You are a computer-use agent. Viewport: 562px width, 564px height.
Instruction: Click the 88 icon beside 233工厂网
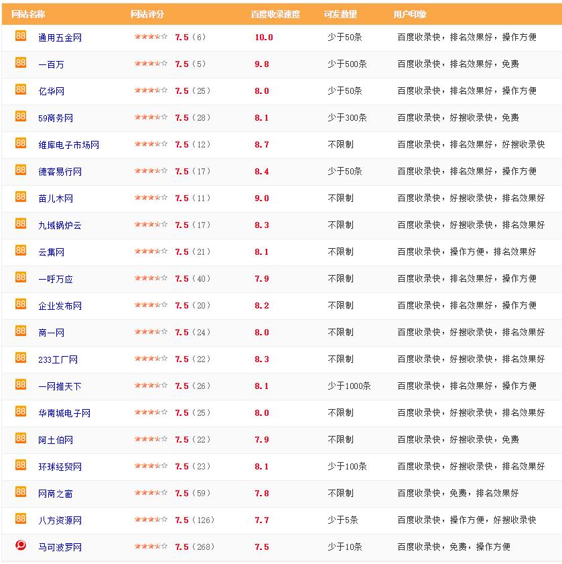click(21, 358)
